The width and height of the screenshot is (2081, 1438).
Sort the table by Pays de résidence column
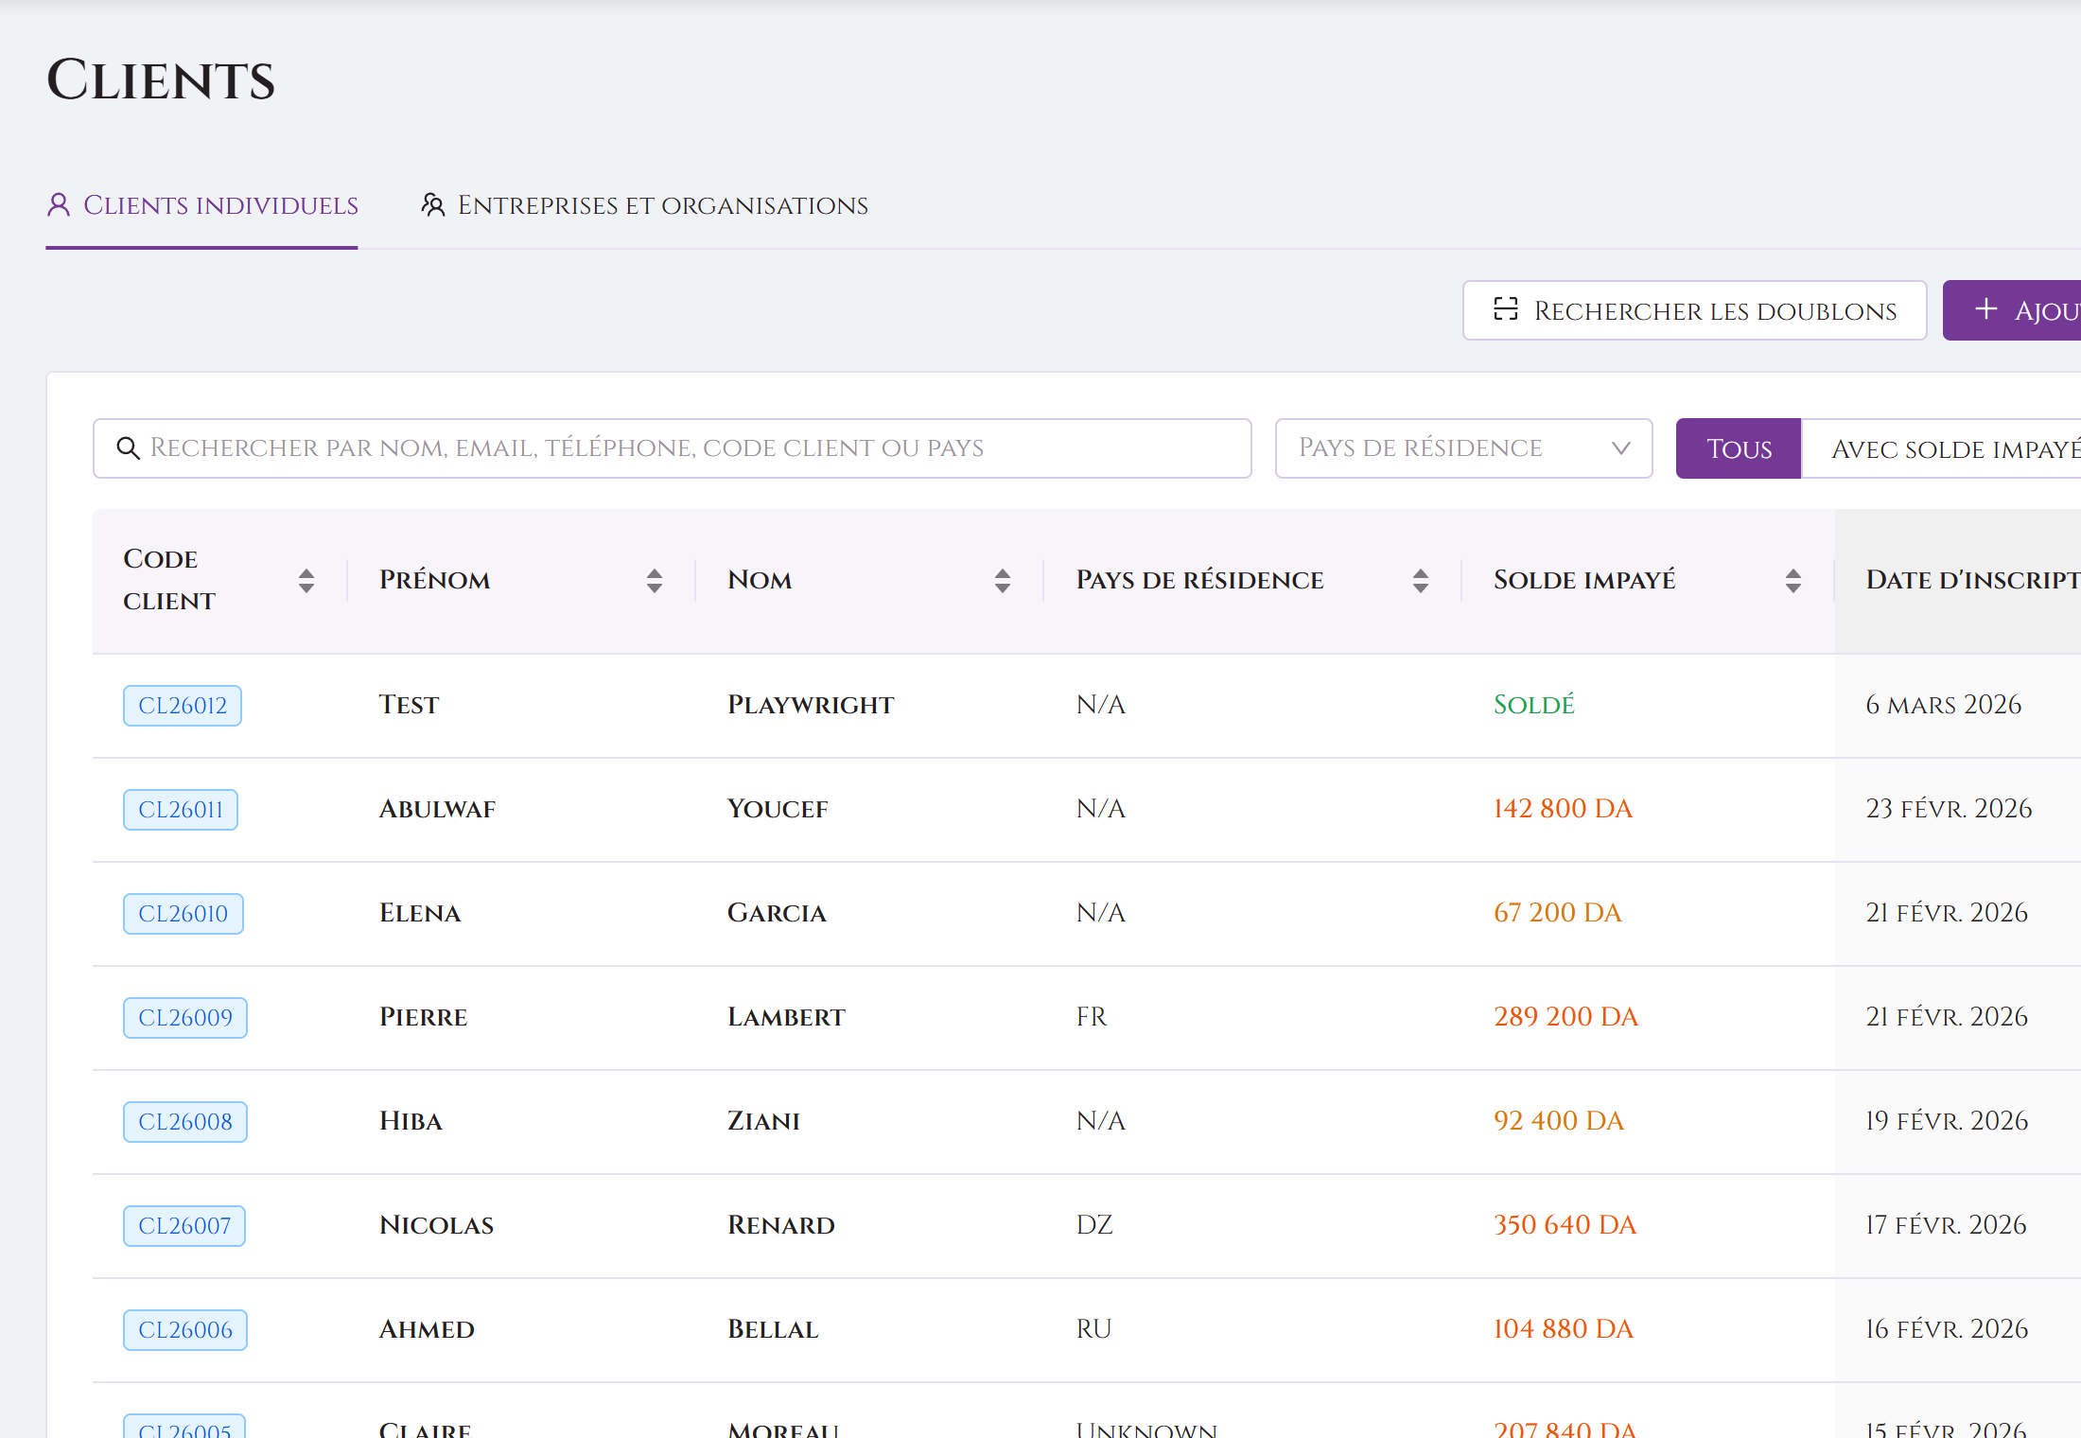point(1419,580)
